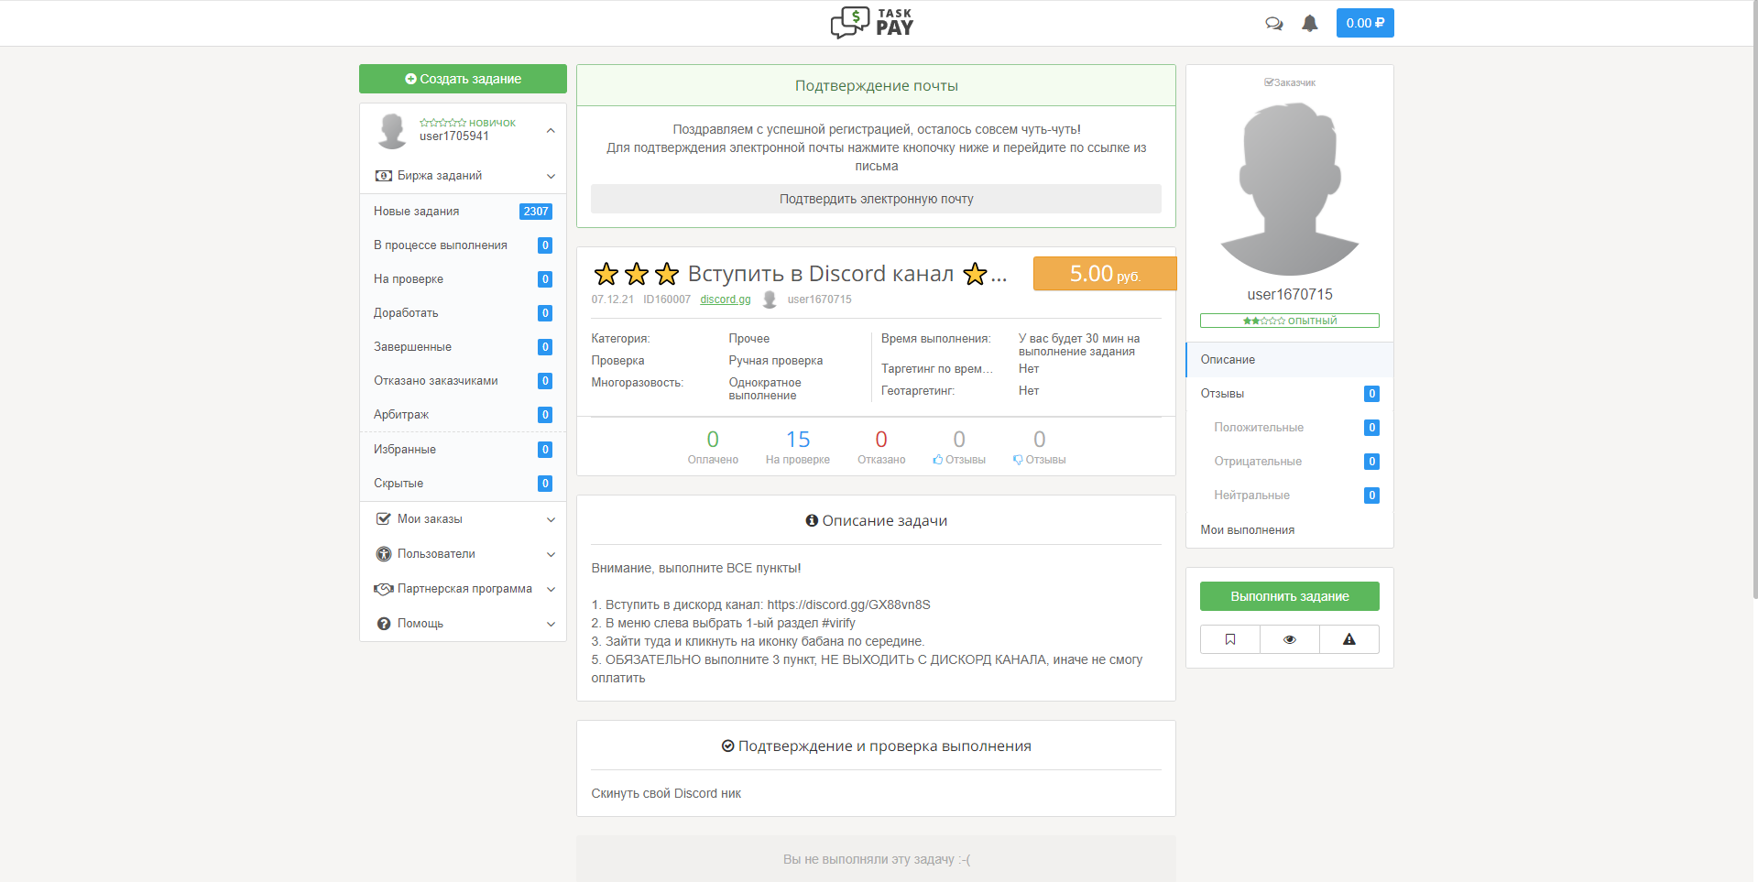Screen dimensions: 1758x882
Task: Click the TaskPay logo
Action: (871, 23)
